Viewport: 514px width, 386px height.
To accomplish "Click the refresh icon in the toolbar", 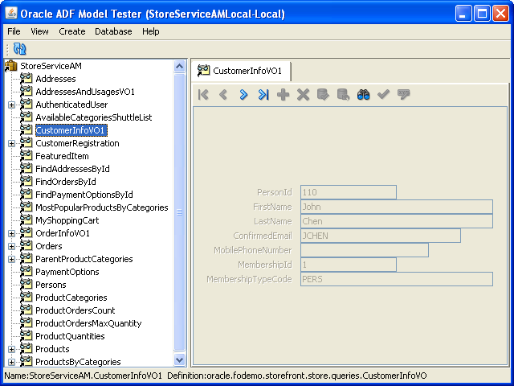I will click(x=19, y=48).
